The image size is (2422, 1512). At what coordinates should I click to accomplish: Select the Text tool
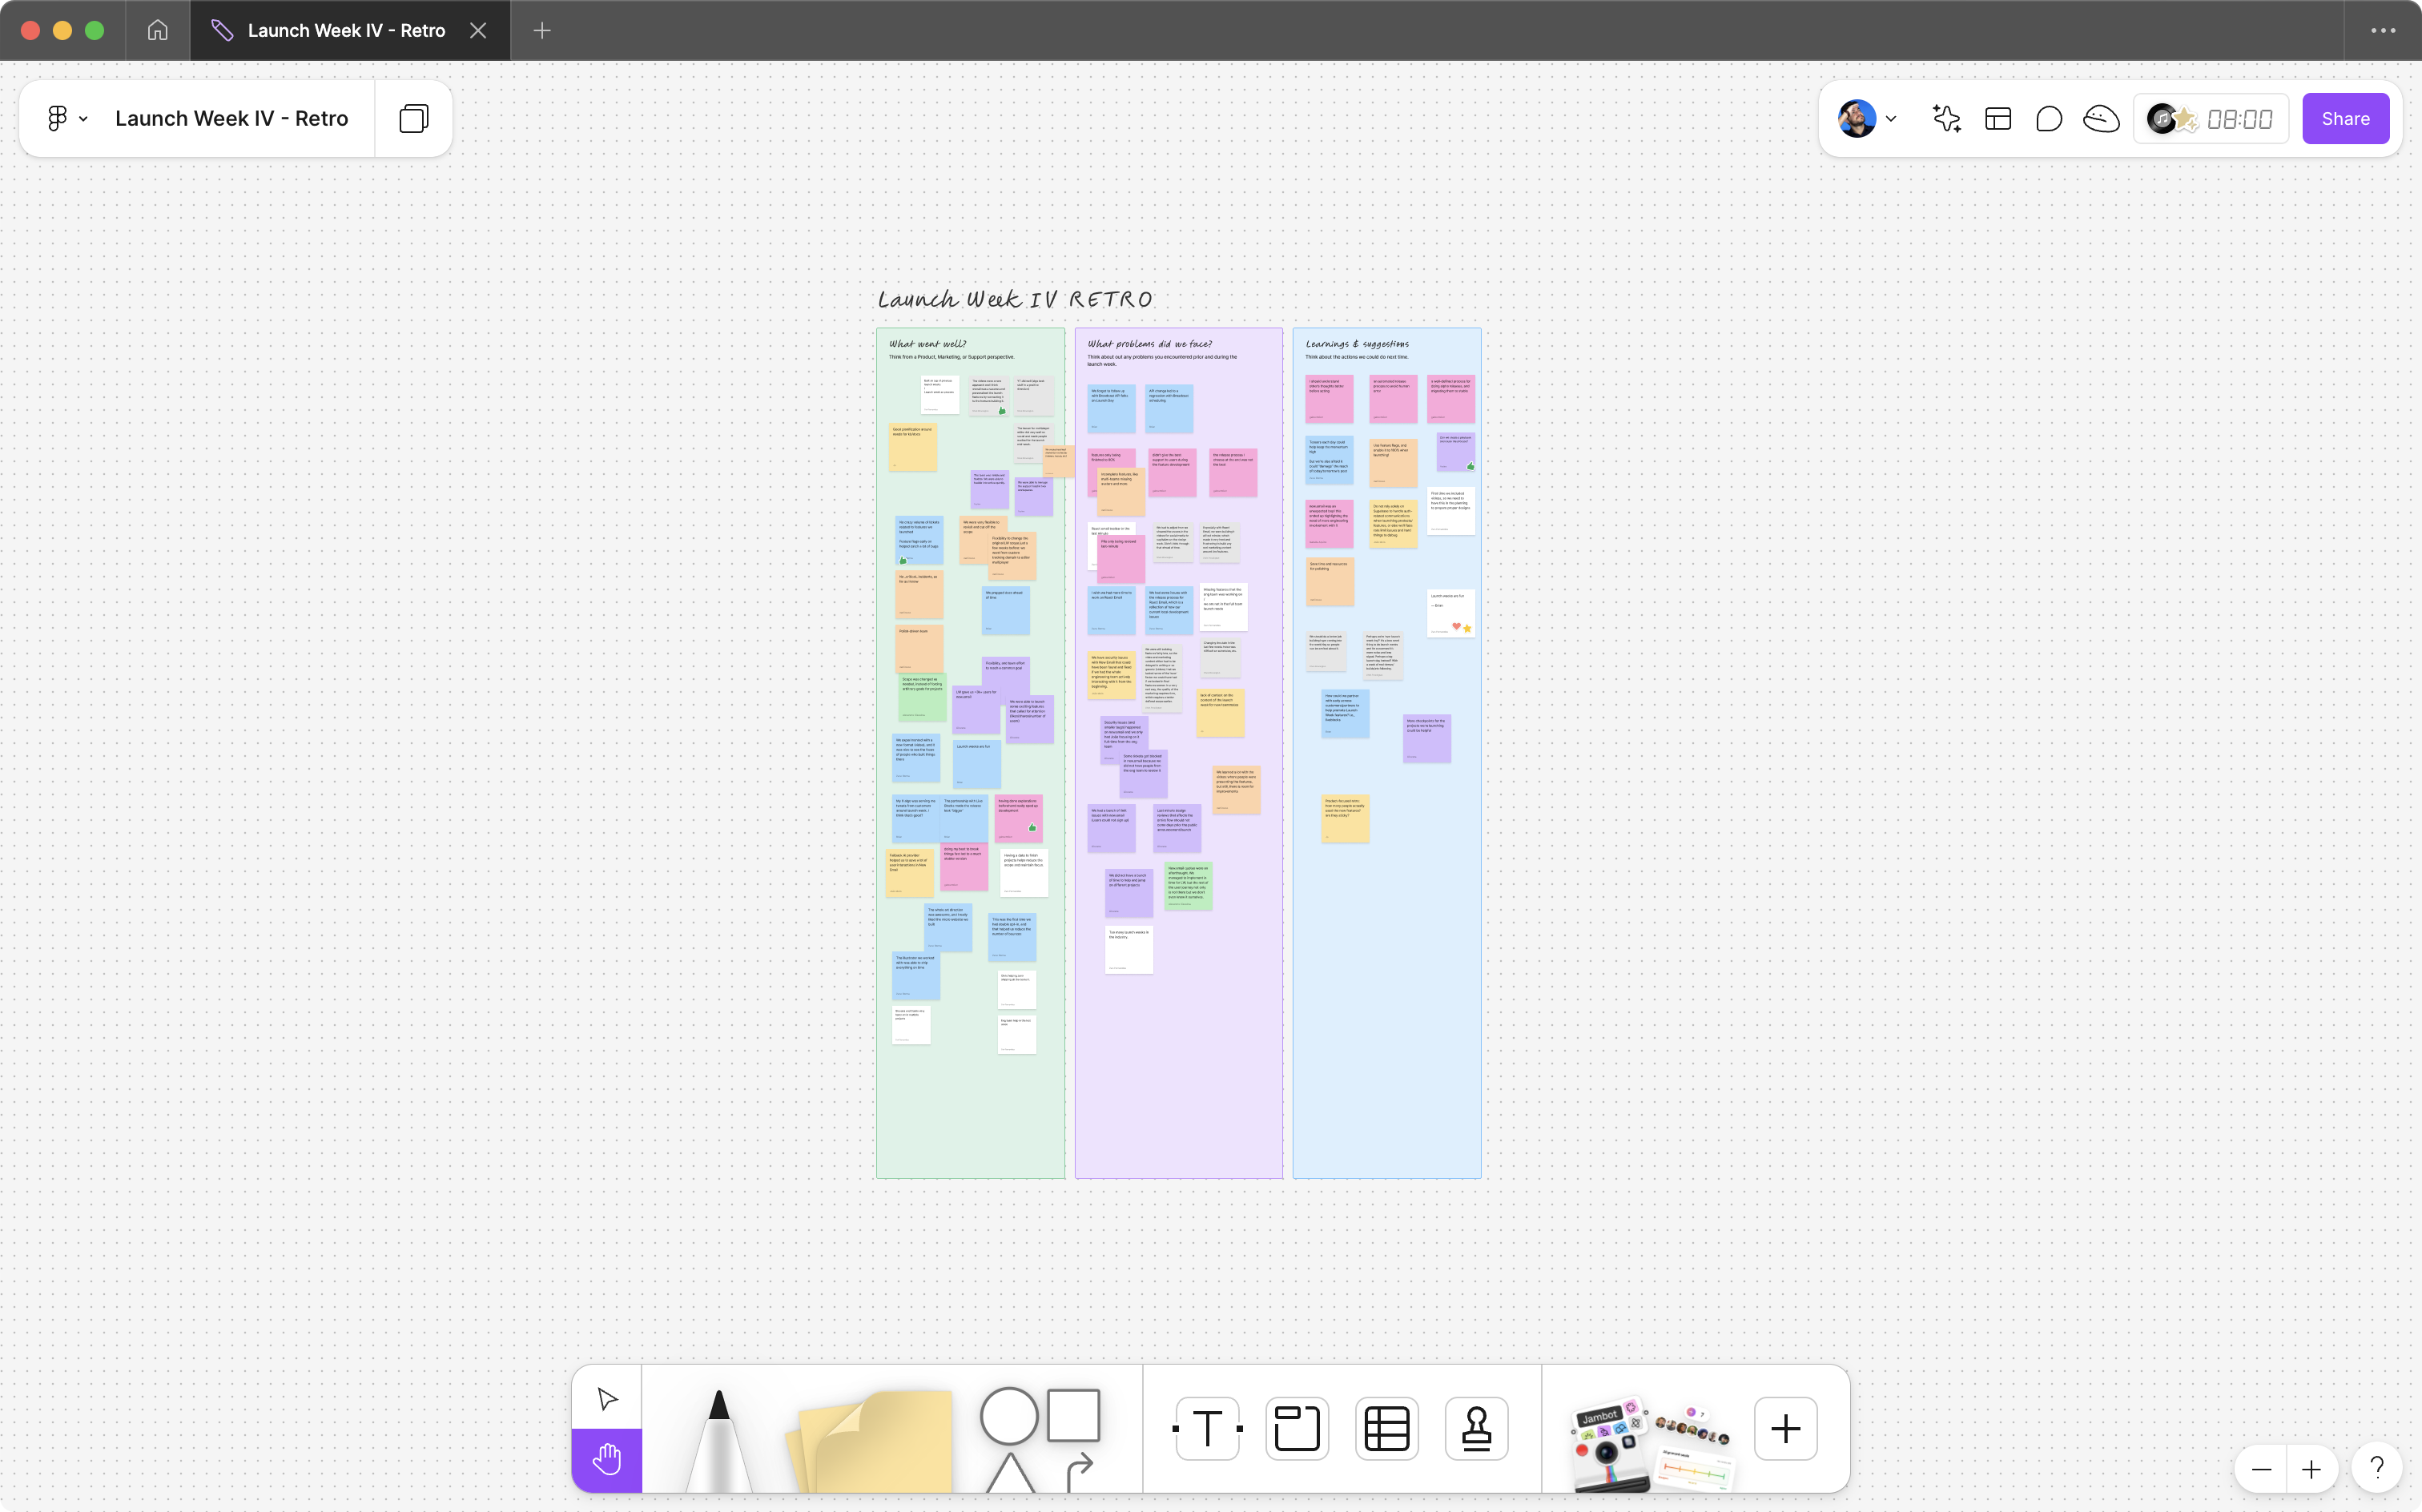coord(1207,1429)
